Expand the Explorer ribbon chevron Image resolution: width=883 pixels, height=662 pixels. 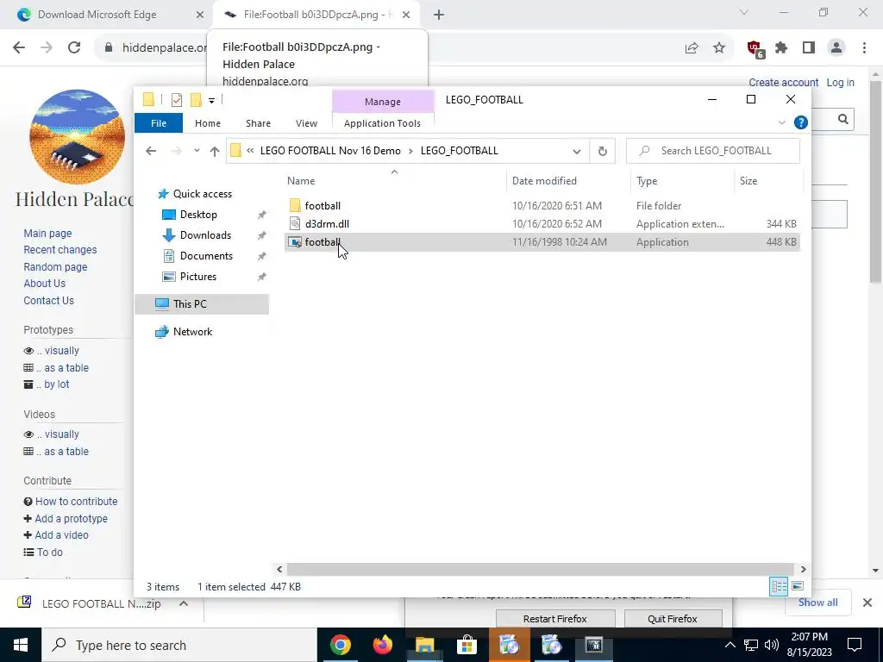pos(781,122)
